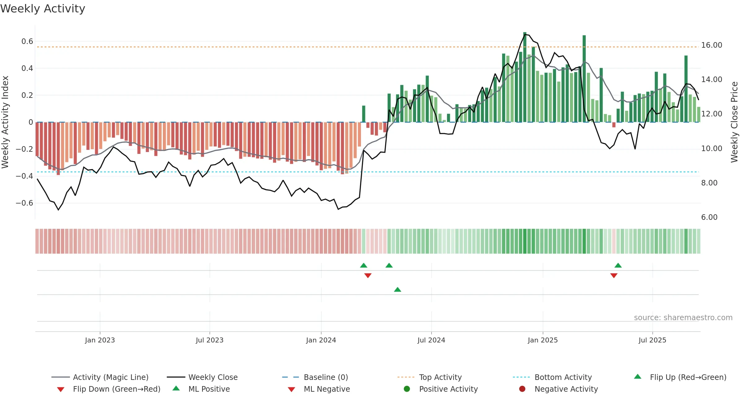Click the first green flip-up triangle in early 2024
This screenshot has height=418, width=743.
point(364,265)
